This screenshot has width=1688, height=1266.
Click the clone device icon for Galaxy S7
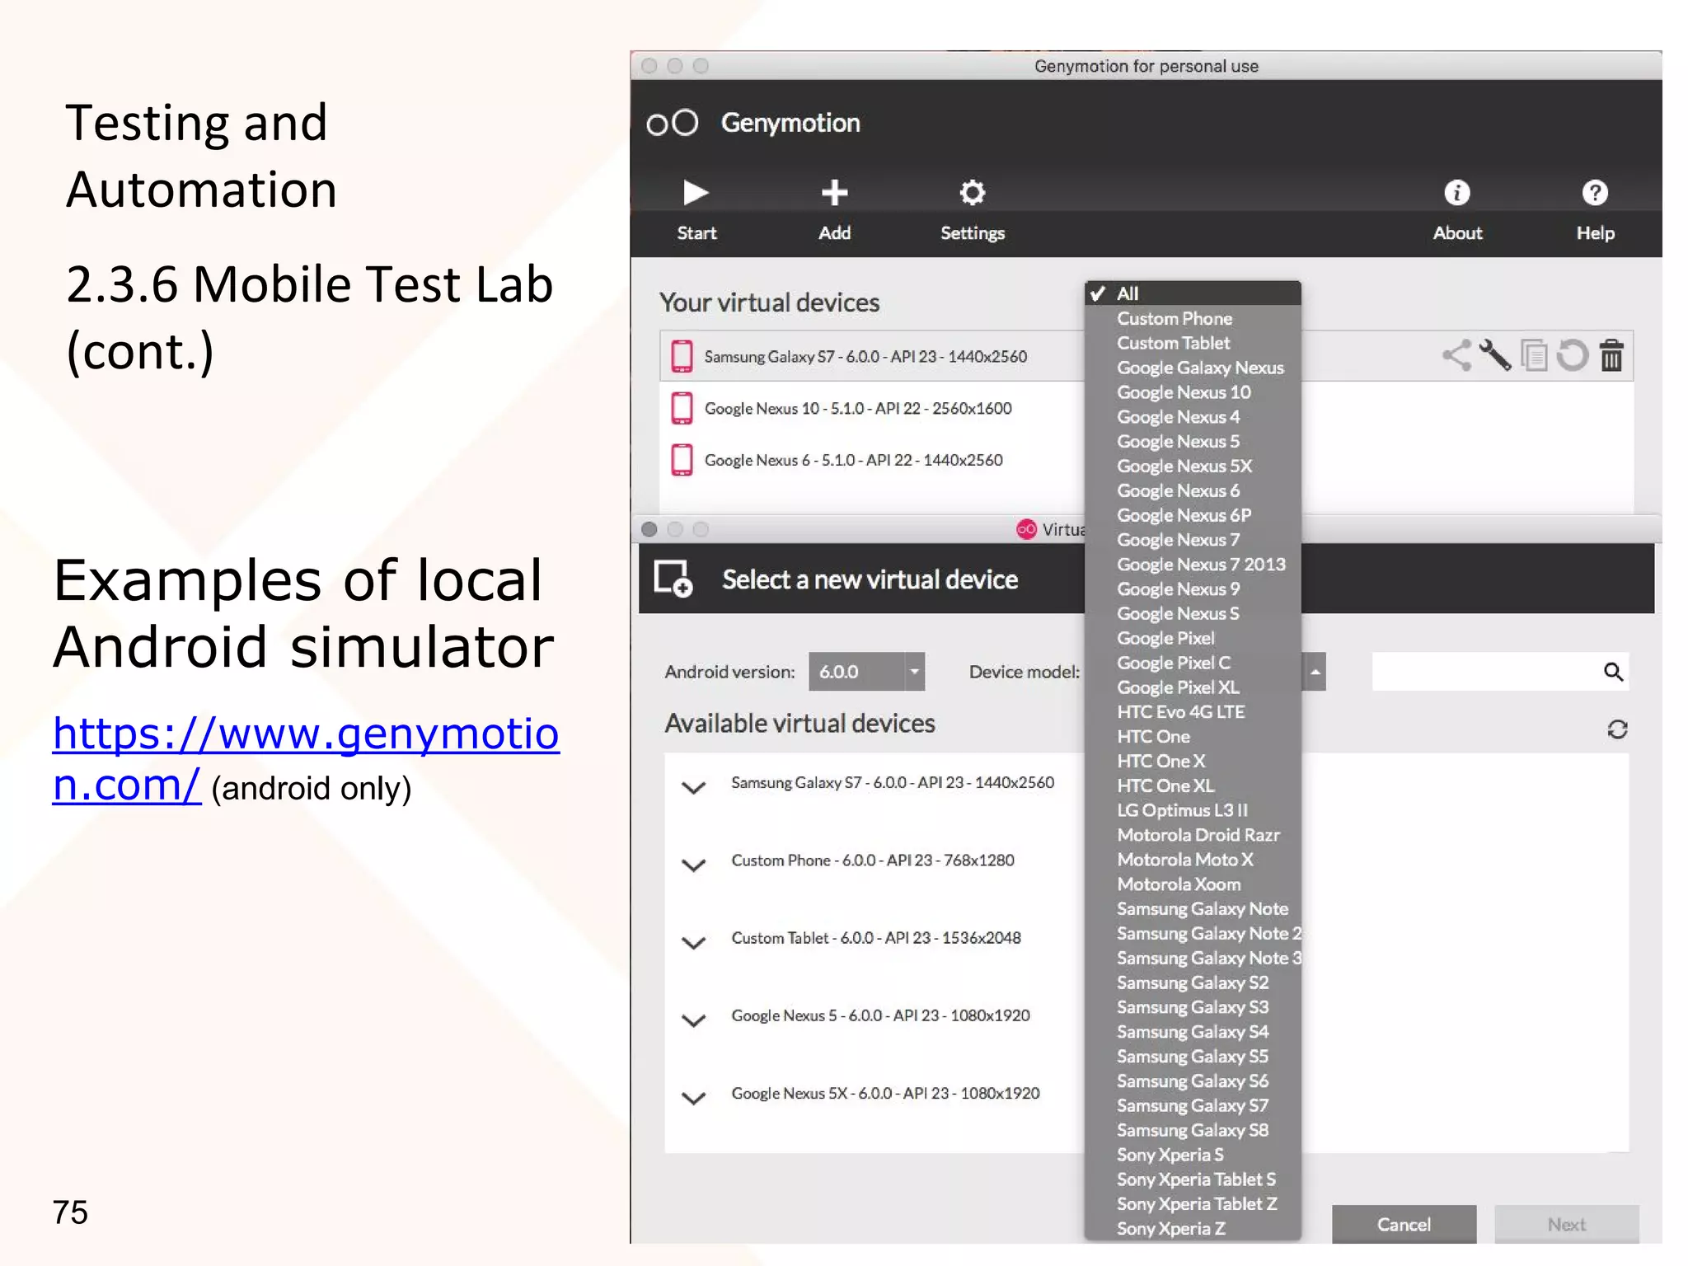(1534, 355)
